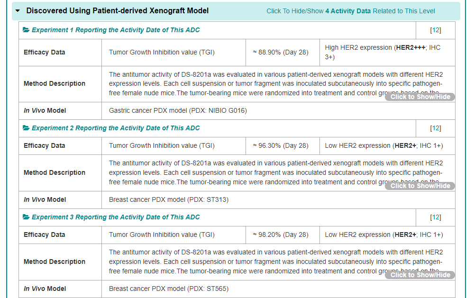Select Experiment 2 Reporting the Activity title
Viewport: 474px width, 298px height.
coord(116,128)
